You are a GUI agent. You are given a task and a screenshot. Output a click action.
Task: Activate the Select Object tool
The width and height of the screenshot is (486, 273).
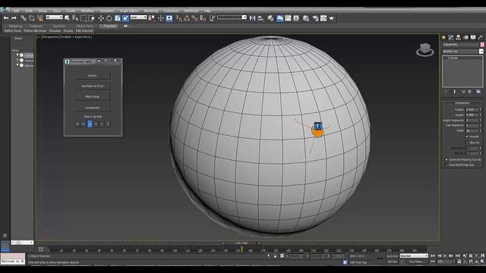67,18
